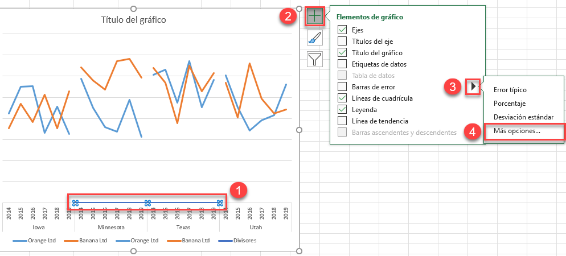Choose Porcentaje from the submenu
Screen dimensions: 566x256
point(509,104)
